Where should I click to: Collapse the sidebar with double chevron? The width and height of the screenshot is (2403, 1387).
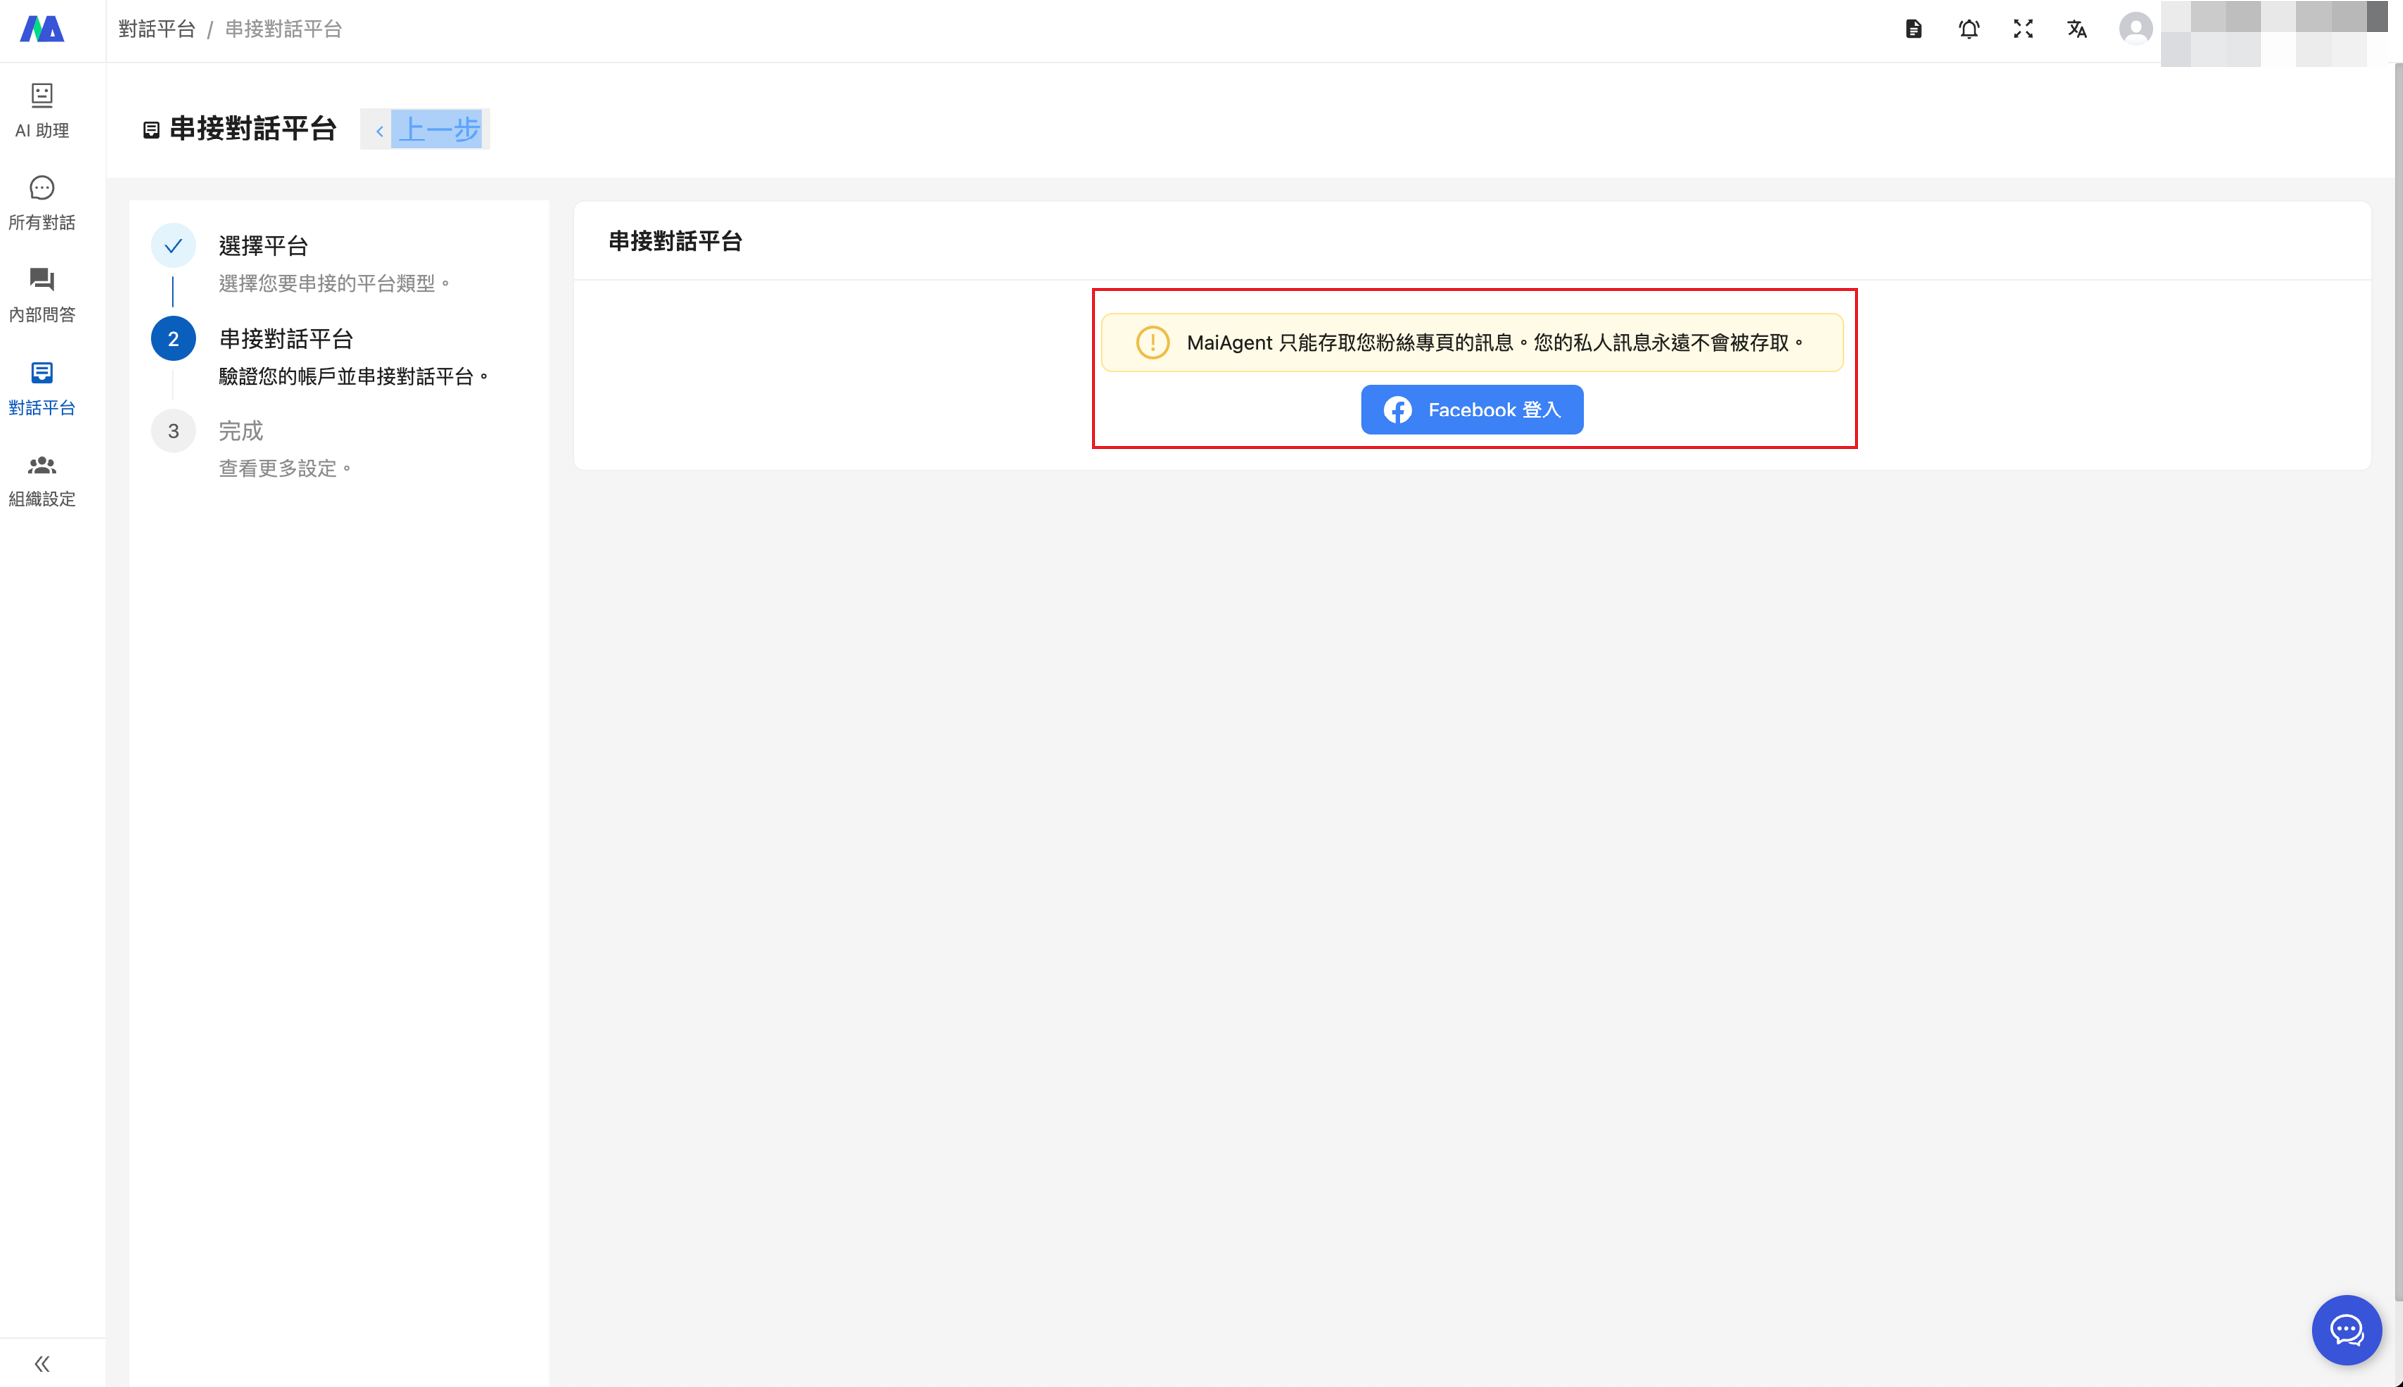pos(42,1363)
